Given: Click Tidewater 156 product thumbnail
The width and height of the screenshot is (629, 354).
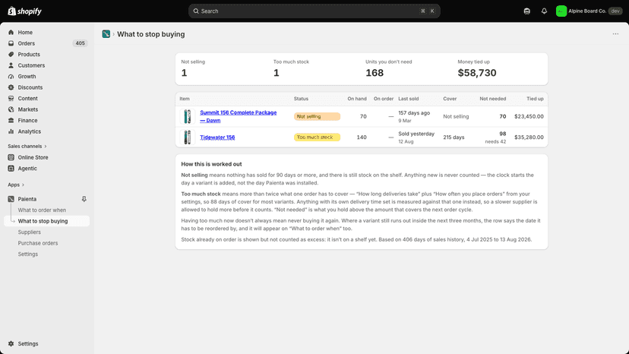Looking at the screenshot, I should point(188,137).
